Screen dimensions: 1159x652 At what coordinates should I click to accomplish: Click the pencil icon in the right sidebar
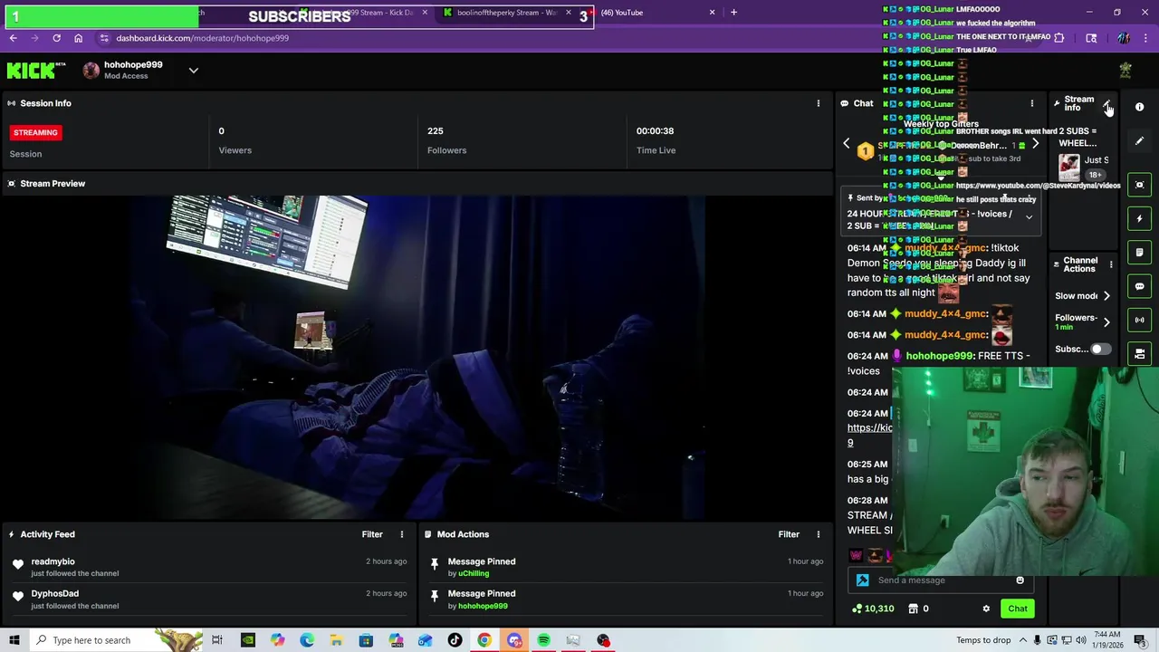pos(1139,141)
